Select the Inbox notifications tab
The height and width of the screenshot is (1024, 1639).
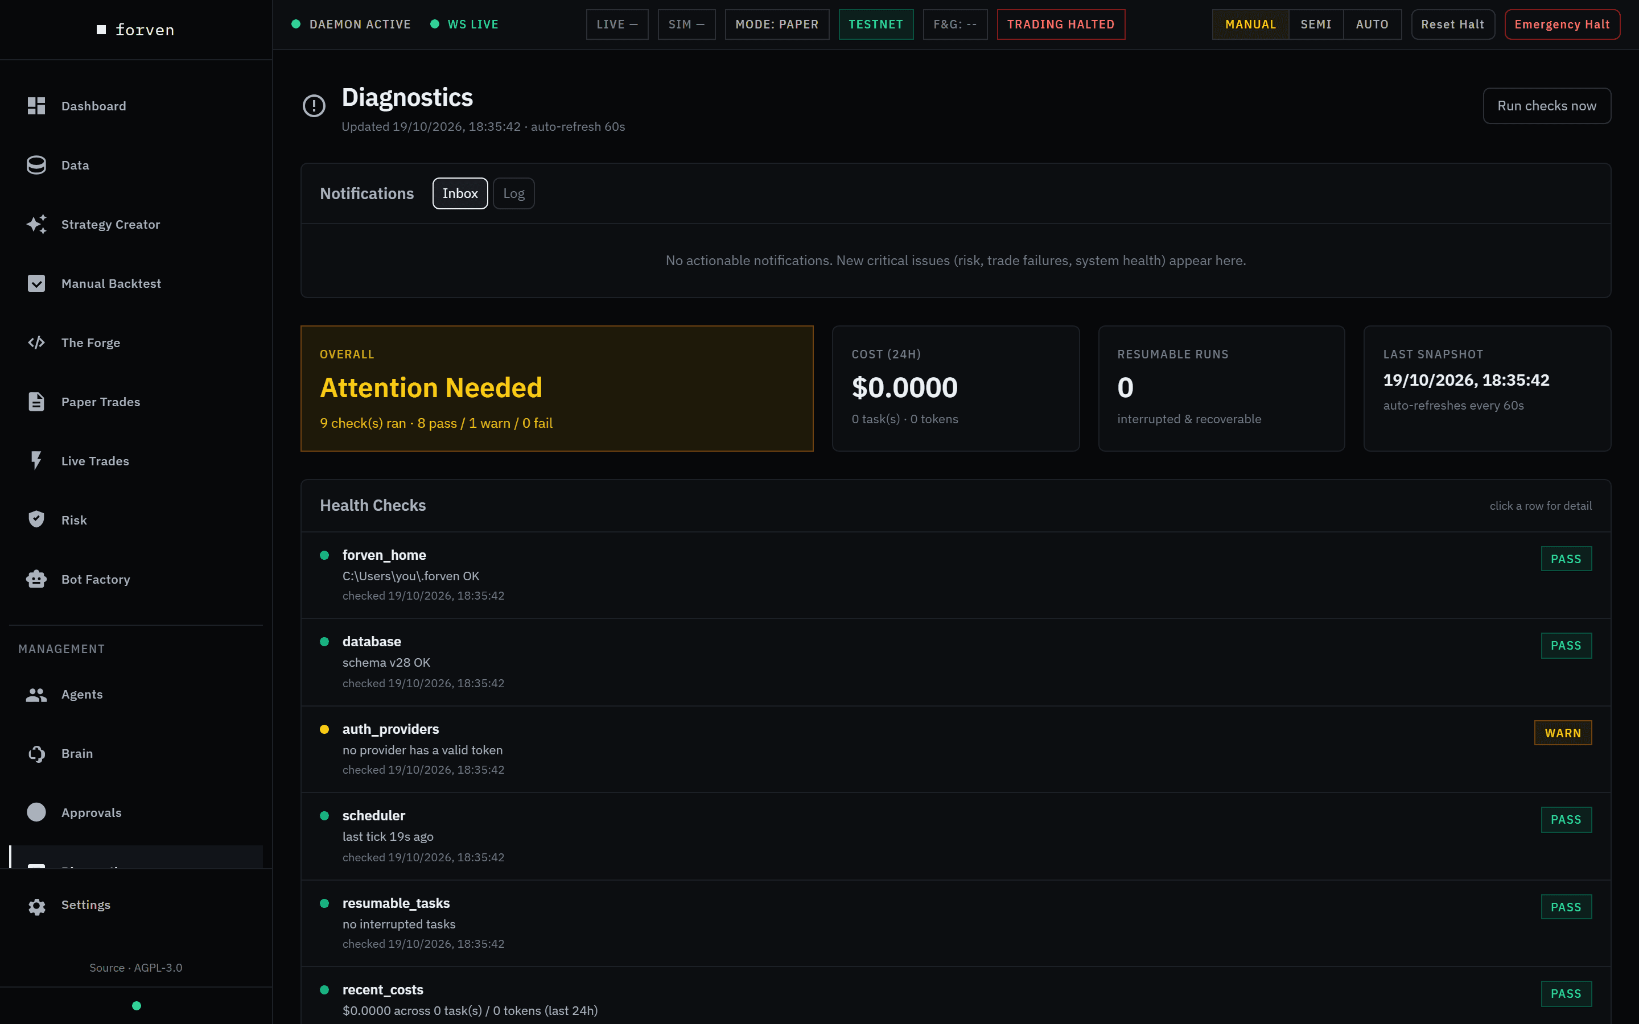click(x=460, y=193)
